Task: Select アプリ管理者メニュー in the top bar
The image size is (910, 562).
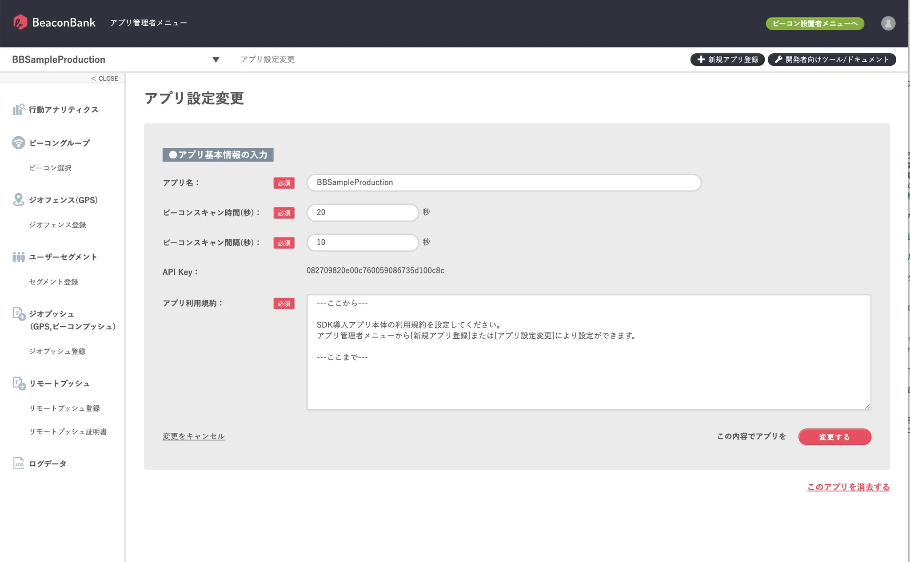Action: (x=148, y=23)
